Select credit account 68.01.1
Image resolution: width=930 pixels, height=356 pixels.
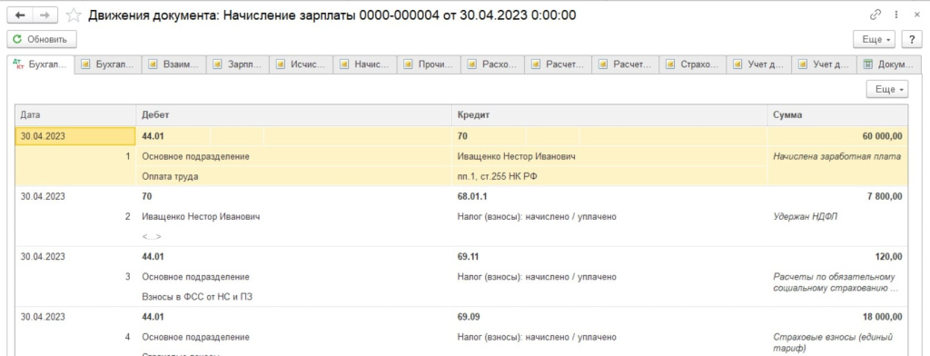tap(471, 196)
